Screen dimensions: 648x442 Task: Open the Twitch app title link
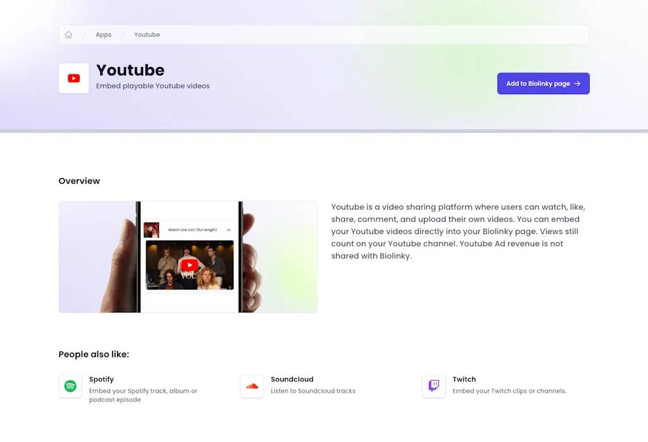(464, 379)
